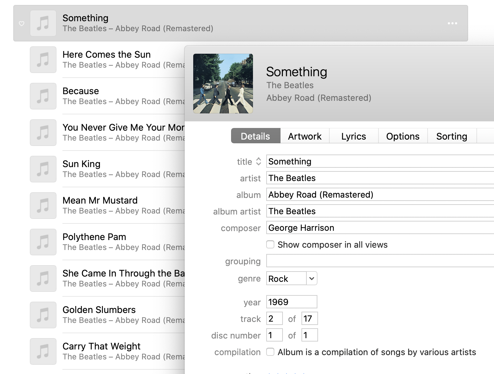Click the music note icon for Here Comes the Sun
This screenshot has height=374, width=494.
pyautogui.click(x=43, y=60)
